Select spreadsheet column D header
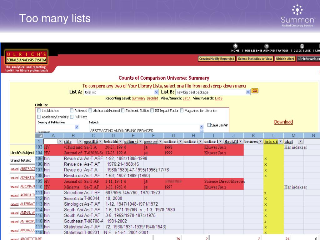The height and width of the screenshot is (240, 320). point(113,136)
